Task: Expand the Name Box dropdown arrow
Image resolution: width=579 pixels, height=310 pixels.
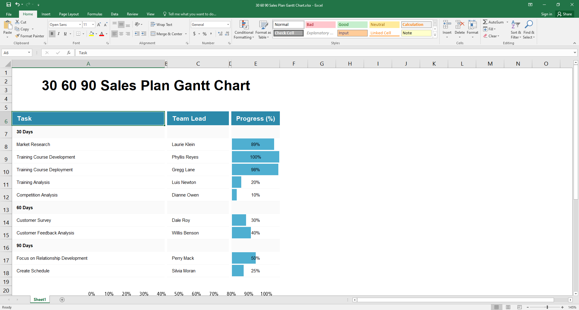Action: coord(29,53)
